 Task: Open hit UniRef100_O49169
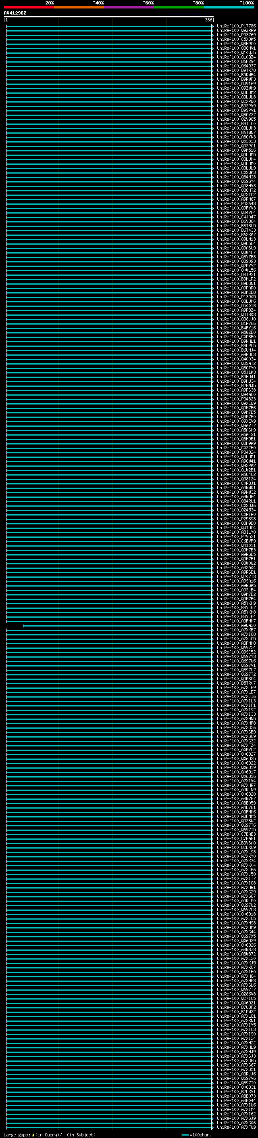(236, 84)
